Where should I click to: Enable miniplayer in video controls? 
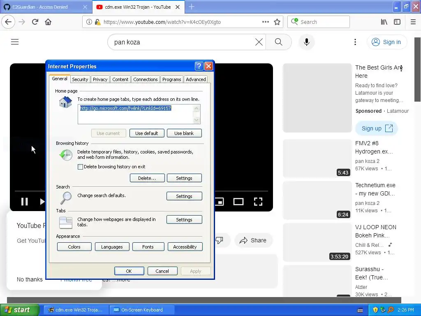(219, 202)
